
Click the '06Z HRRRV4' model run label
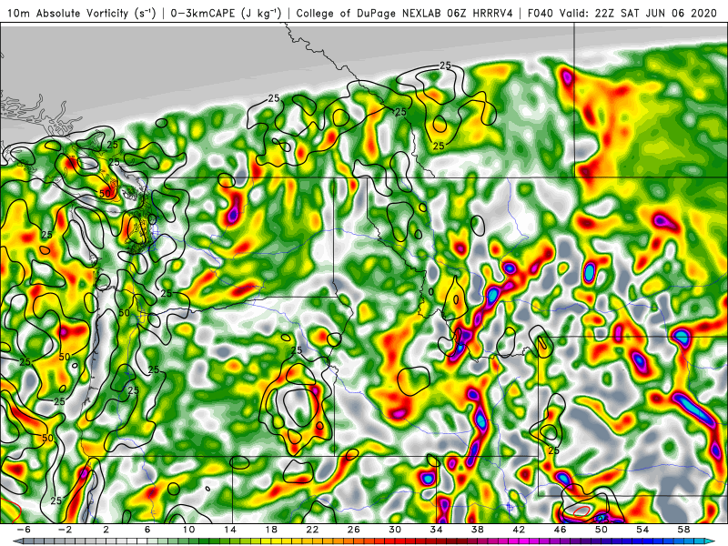tap(480, 13)
